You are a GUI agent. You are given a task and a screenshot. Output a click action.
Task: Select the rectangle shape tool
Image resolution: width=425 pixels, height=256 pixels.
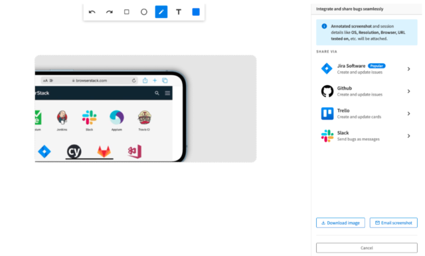click(127, 12)
